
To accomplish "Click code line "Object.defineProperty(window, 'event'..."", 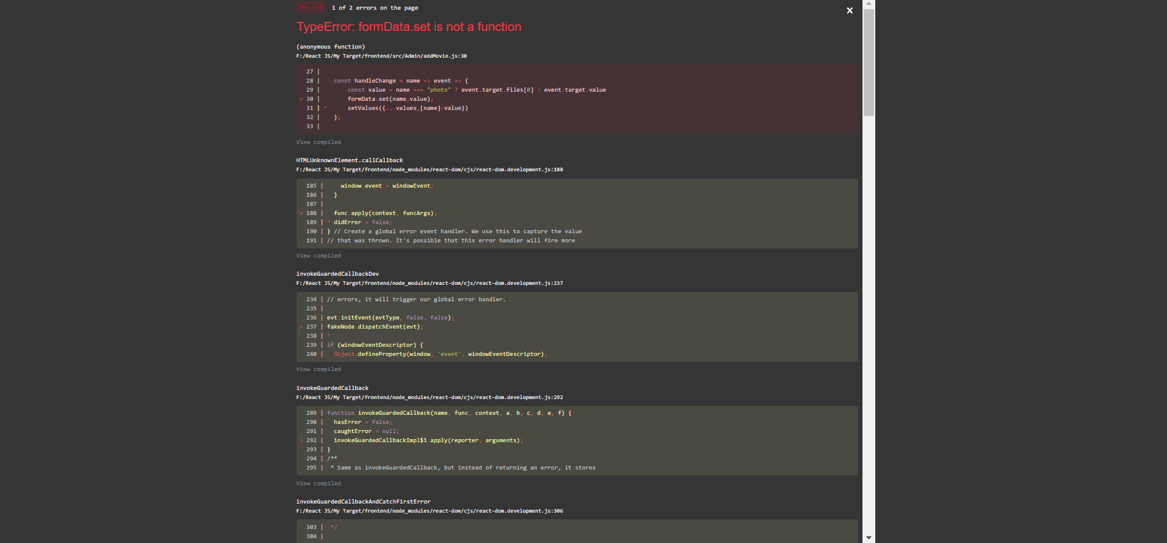I will tap(441, 354).
